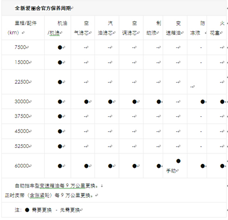Click the 汽油滤芯 dot in 60000 row
This screenshot has width=228, height=220.
110,166
